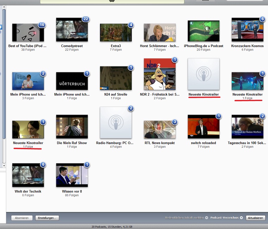Image resolution: width=268 pixels, height=229 pixels.
Task: Click the 2 badge on Radio Hamburg artwork
Action: tap(131, 108)
